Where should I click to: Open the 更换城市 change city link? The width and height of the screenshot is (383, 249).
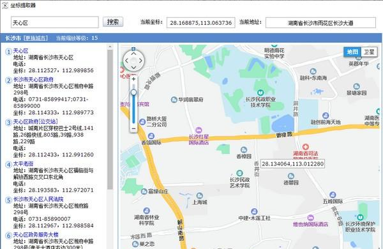point(36,38)
